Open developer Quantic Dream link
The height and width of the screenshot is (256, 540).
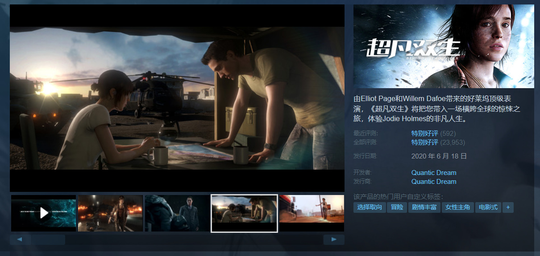coord(434,173)
